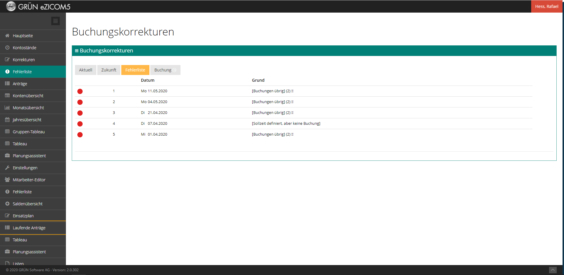Select red status dot for 11.05.2020
The image size is (564, 275).
[x=80, y=91]
